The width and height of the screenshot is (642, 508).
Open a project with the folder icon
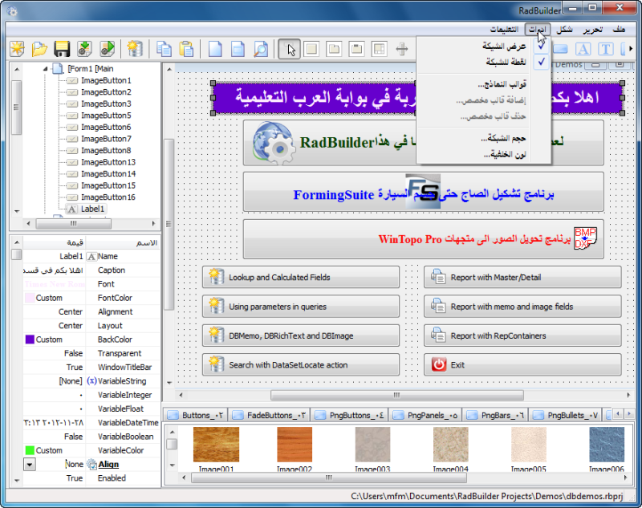[x=39, y=49]
